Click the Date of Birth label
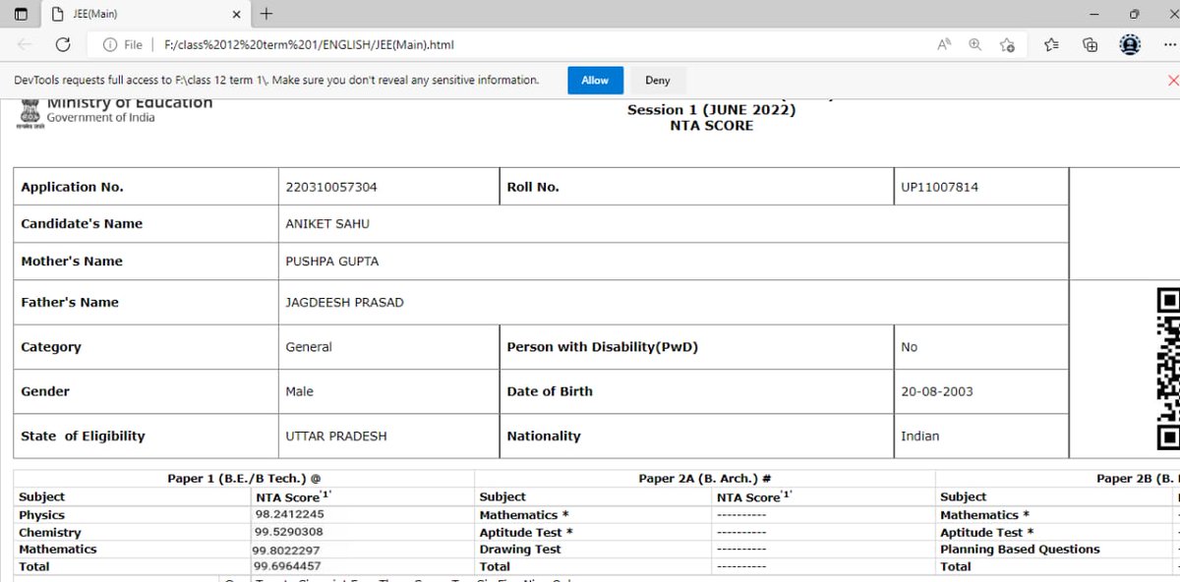 (x=550, y=391)
